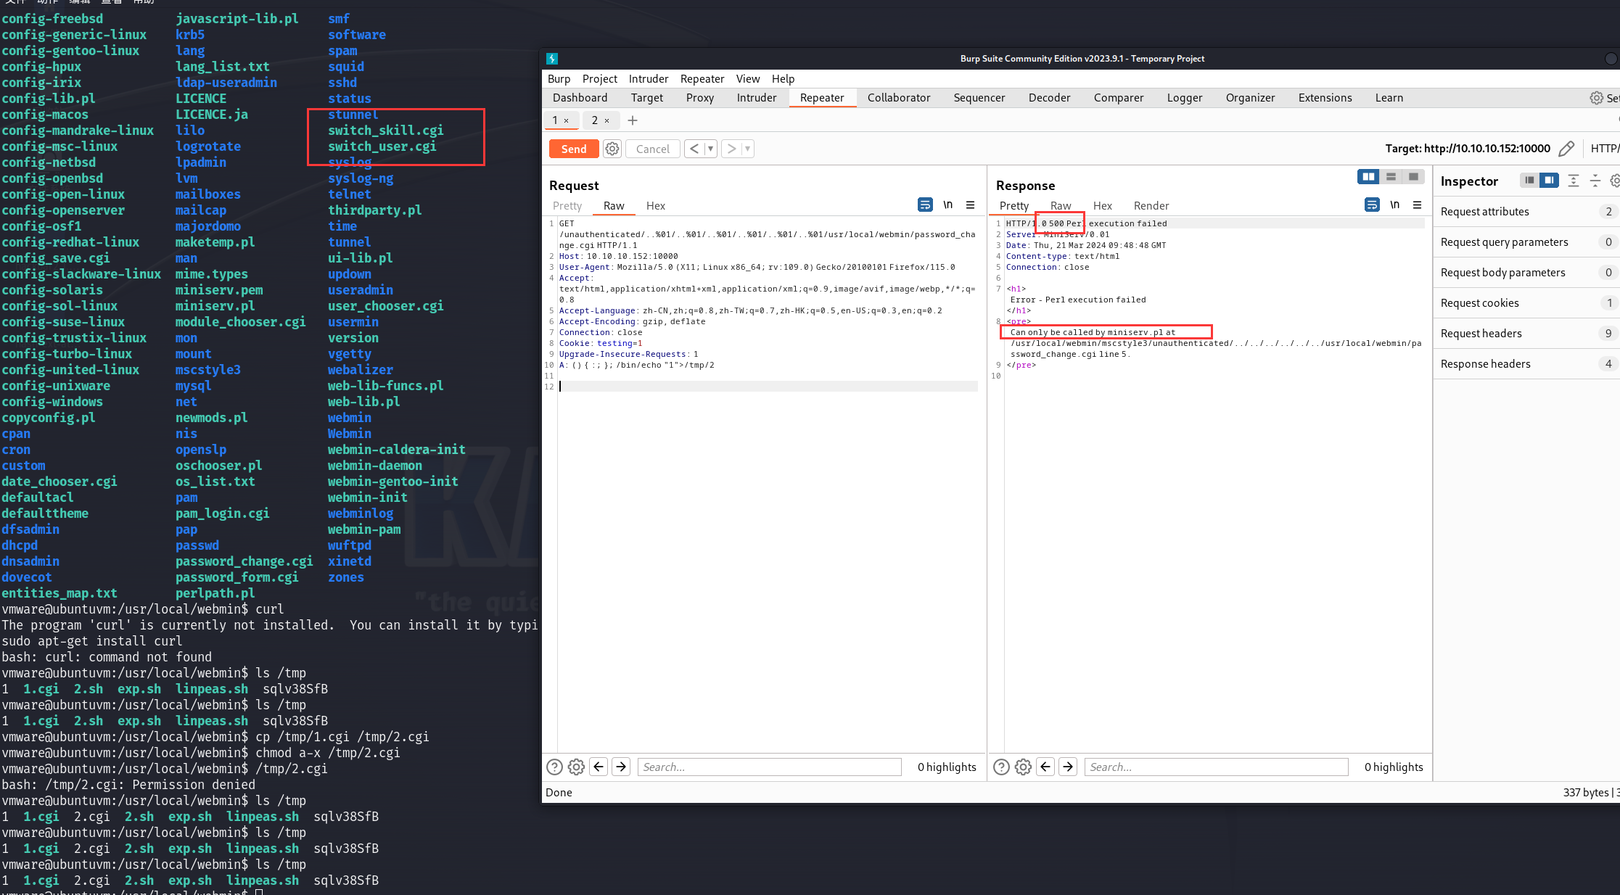Switch to the Extensions tab
The height and width of the screenshot is (895, 1620).
click(x=1325, y=98)
